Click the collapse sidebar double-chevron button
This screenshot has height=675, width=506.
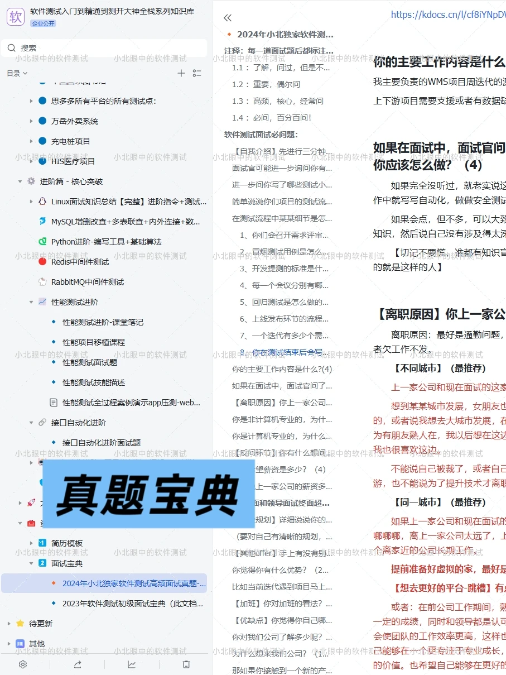[x=227, y=17]
